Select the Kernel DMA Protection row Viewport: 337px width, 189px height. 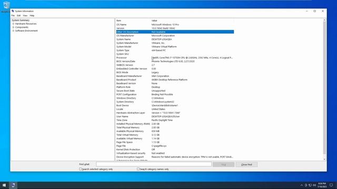click(x=175, y=150)
